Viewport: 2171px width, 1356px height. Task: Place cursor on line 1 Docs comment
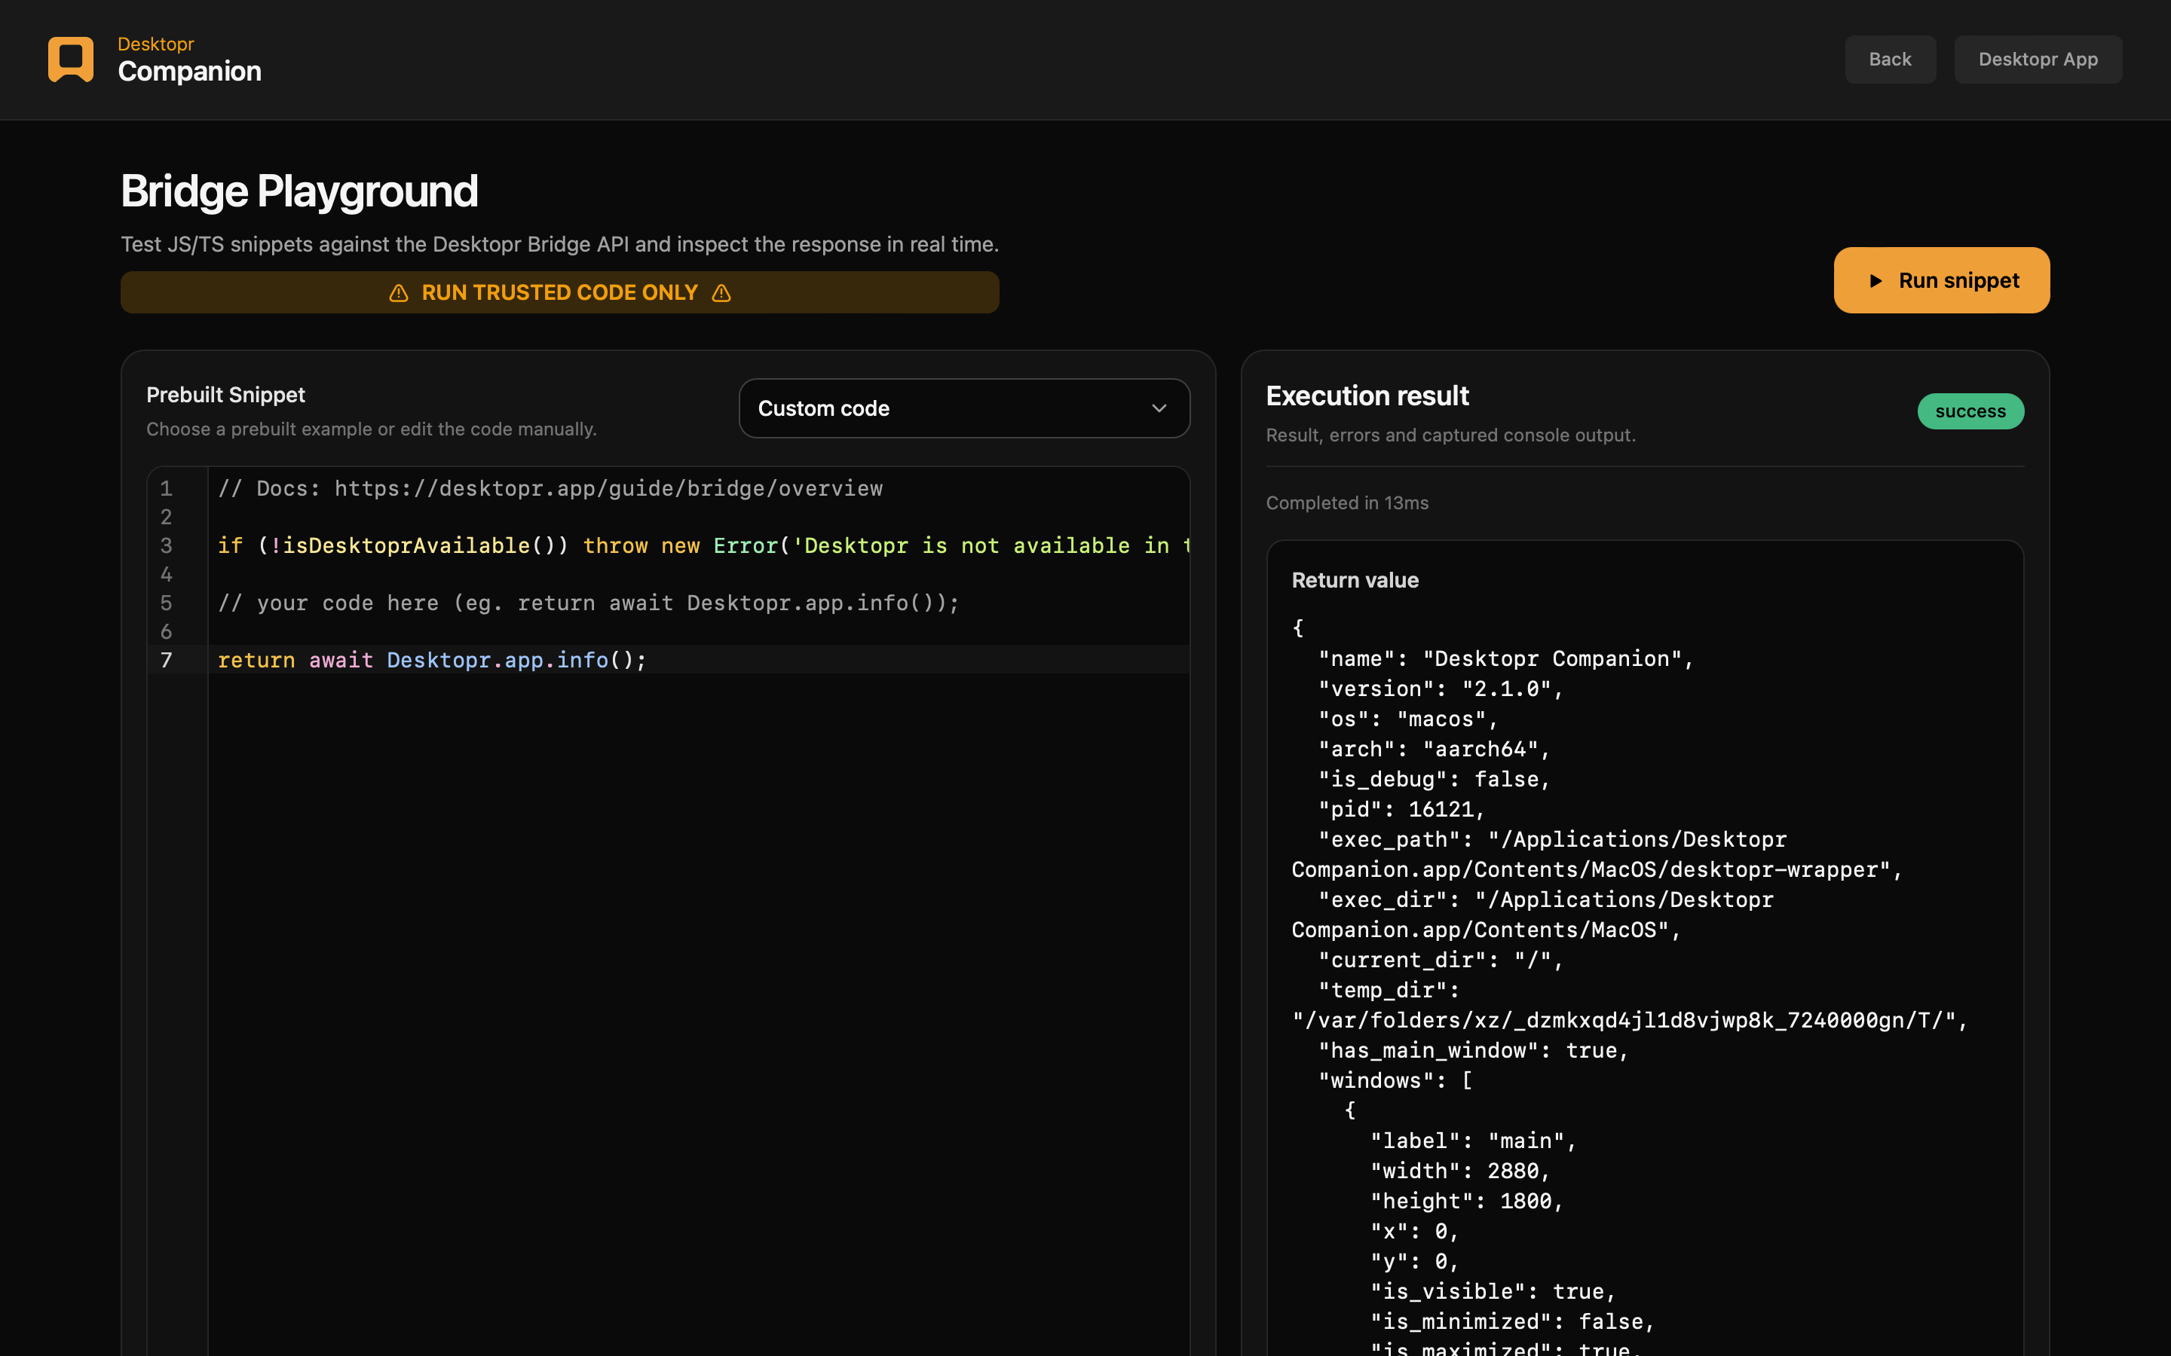550,489
